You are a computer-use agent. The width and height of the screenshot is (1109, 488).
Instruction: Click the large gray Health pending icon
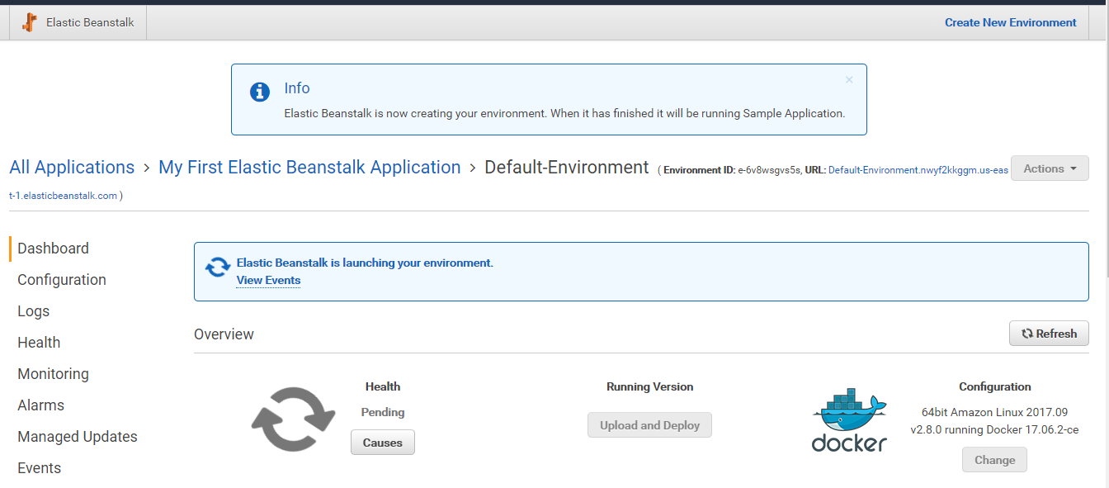pyautogui.click(x=293, y=420)
